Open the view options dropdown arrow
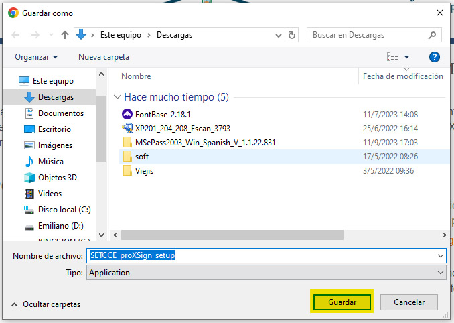This screenshot has width=454, height=323. click(406, 57)
